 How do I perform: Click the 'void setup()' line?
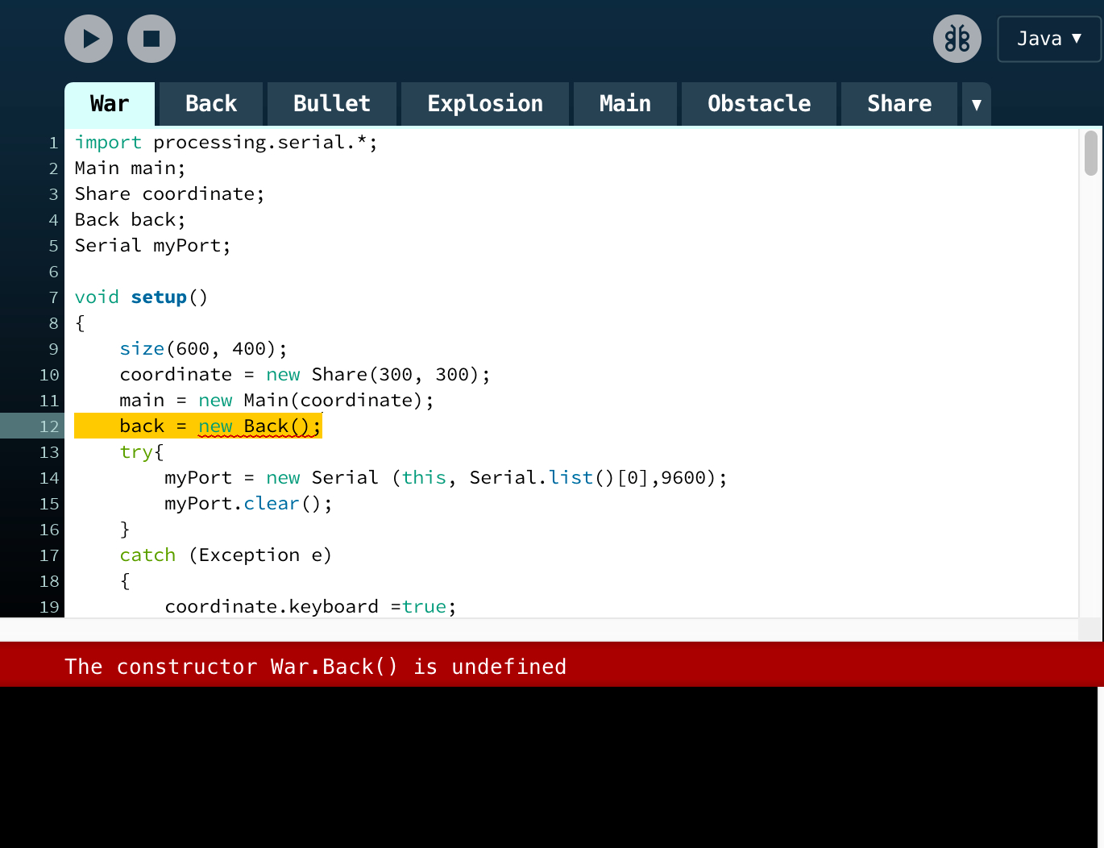pyautogui.click(x=141, y=297)
